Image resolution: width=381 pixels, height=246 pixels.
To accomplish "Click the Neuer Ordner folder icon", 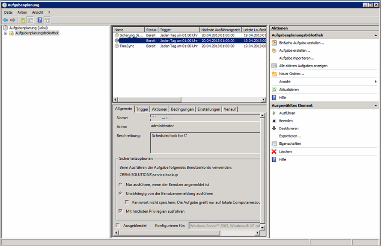I will coord(274,74).
